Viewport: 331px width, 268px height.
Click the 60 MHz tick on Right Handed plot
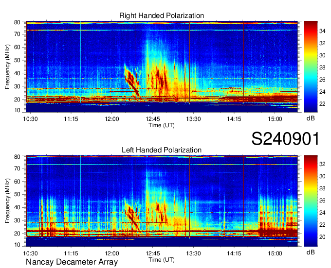[x=18, y=47]
